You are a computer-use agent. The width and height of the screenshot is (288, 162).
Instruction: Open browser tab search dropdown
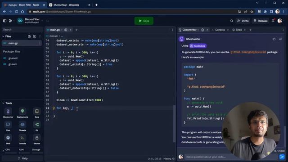point(257,3)
